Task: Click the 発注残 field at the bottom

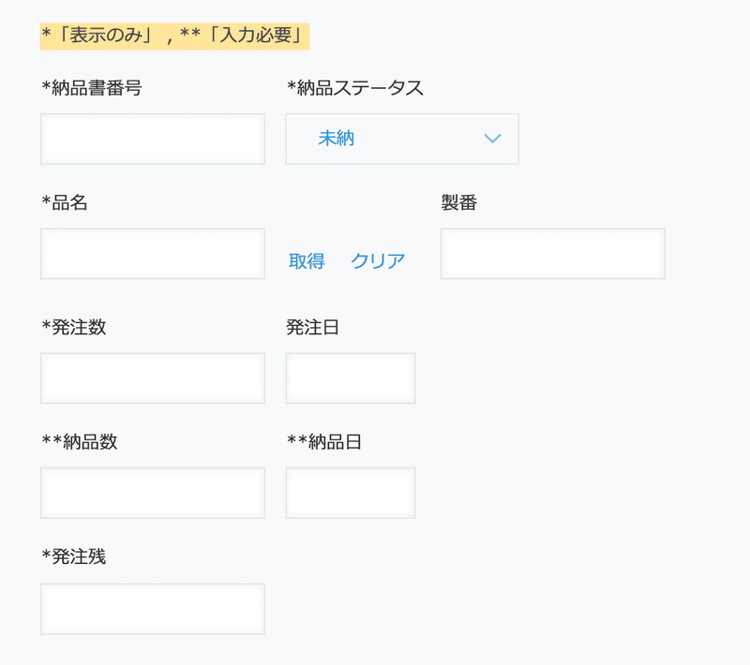Action: [x=152, y=608]
